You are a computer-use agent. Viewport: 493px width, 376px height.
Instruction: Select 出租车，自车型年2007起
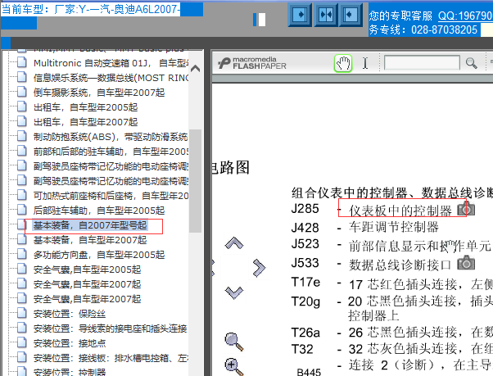[x=85, y=122]
